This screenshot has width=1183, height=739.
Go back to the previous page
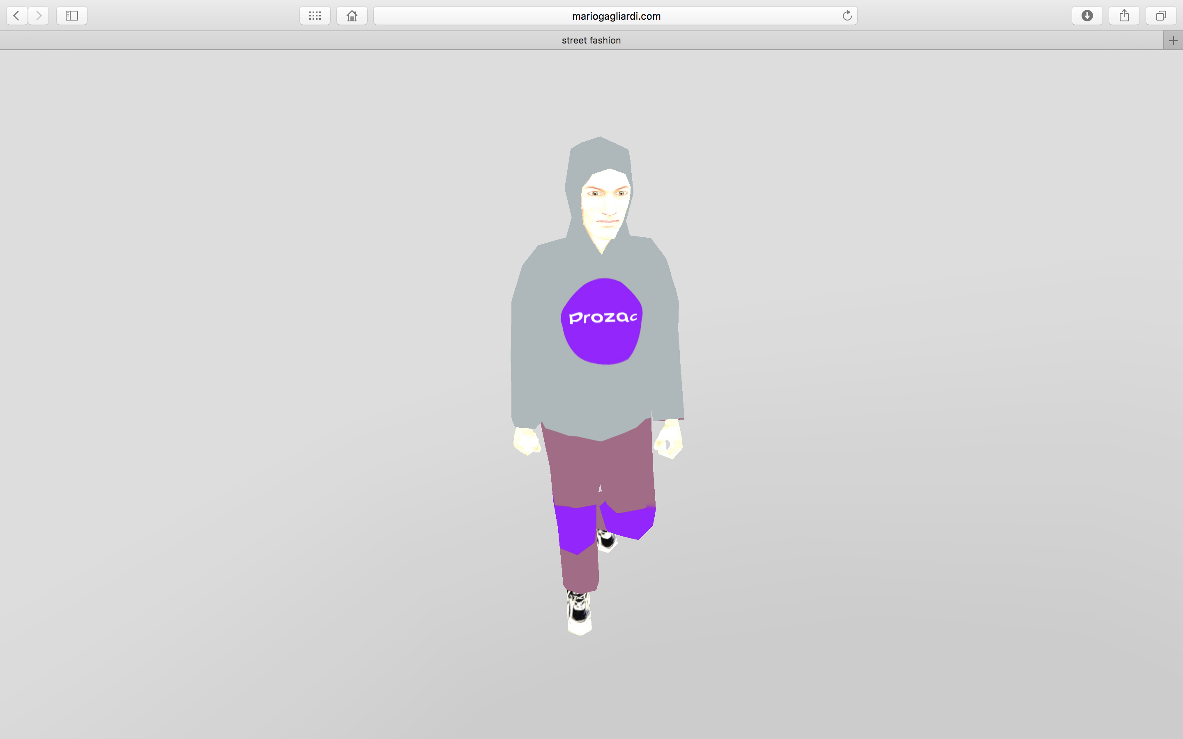16,16
